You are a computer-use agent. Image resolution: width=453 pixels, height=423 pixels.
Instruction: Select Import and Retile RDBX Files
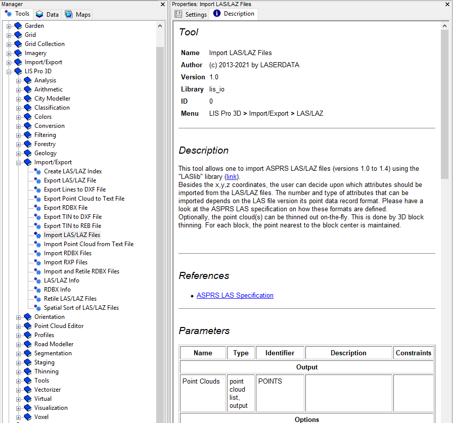click(81, 271)
